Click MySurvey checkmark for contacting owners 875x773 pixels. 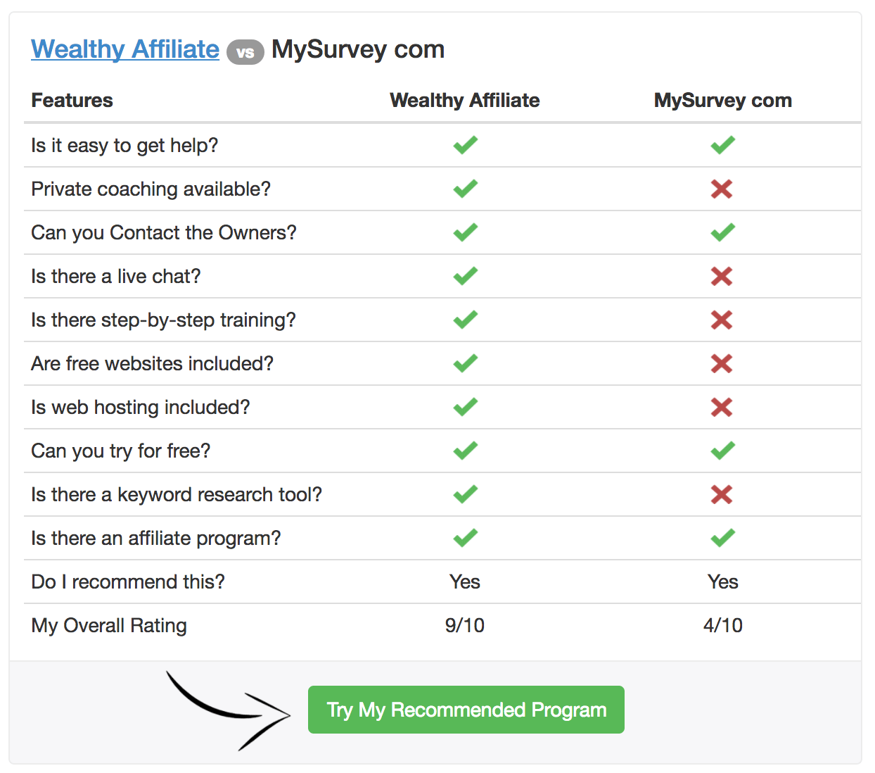click(722, 232)
